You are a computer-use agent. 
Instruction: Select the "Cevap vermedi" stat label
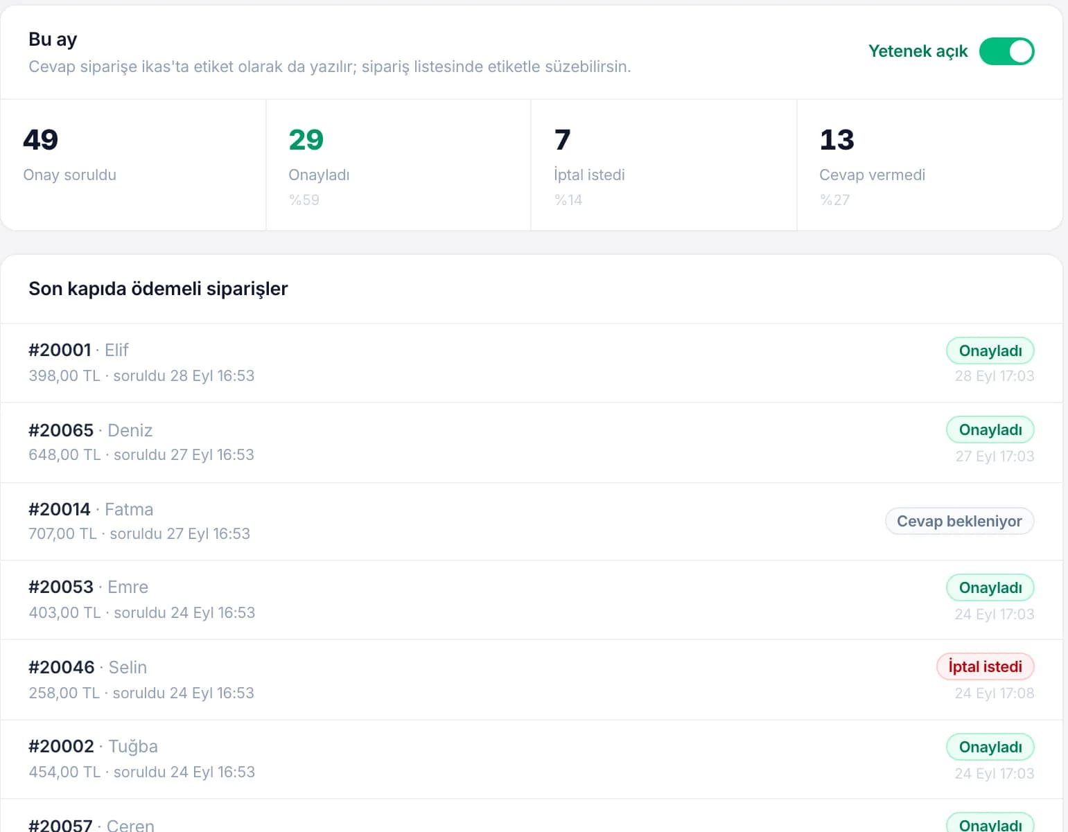pyautogui.click(x=873, y=175)
